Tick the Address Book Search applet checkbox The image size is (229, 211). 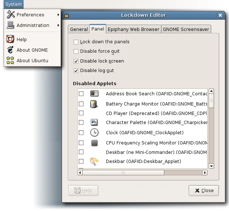pos(81,94)
